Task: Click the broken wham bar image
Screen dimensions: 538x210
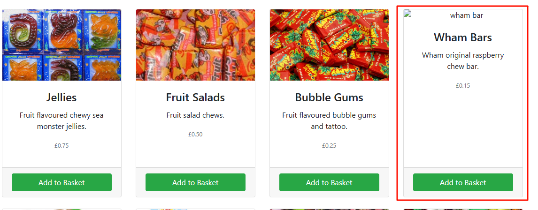Action: (463, 15)
